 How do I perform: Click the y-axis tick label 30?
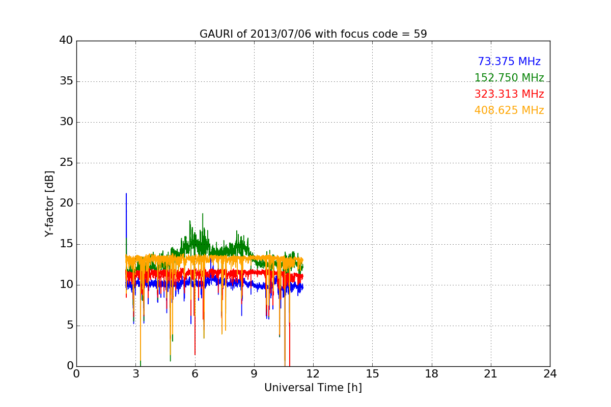click(66, 122)
